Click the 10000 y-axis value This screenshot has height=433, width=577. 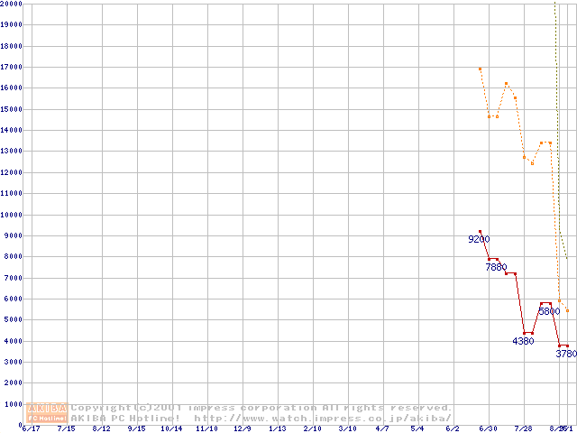[x=11, y=215]
